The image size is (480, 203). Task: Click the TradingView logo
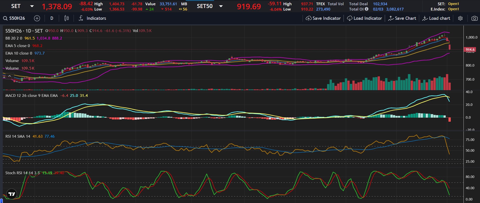point(12,194)
